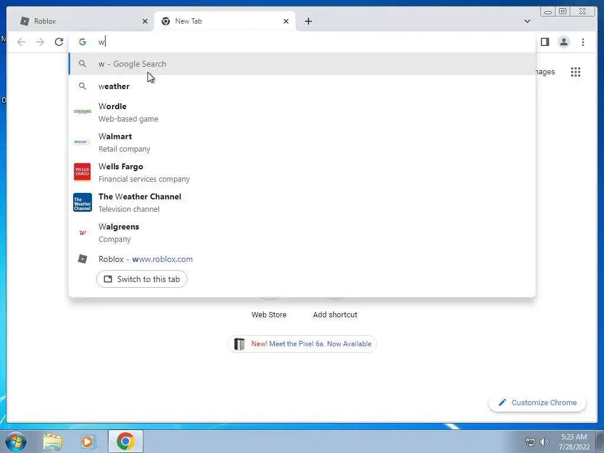The image size is (604, 453).
Task: Open the Google apps grid icon
Action: (576, 72)
